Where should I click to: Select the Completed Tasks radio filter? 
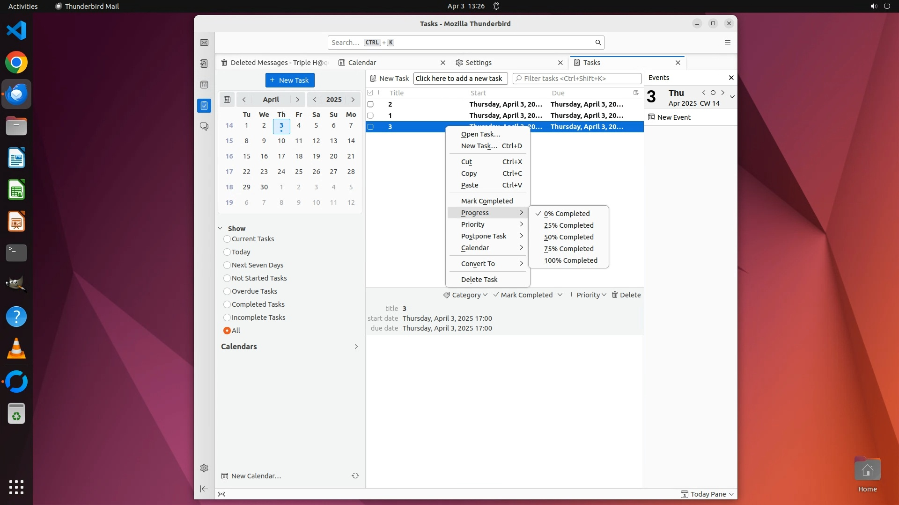click(x=227, y=304)
